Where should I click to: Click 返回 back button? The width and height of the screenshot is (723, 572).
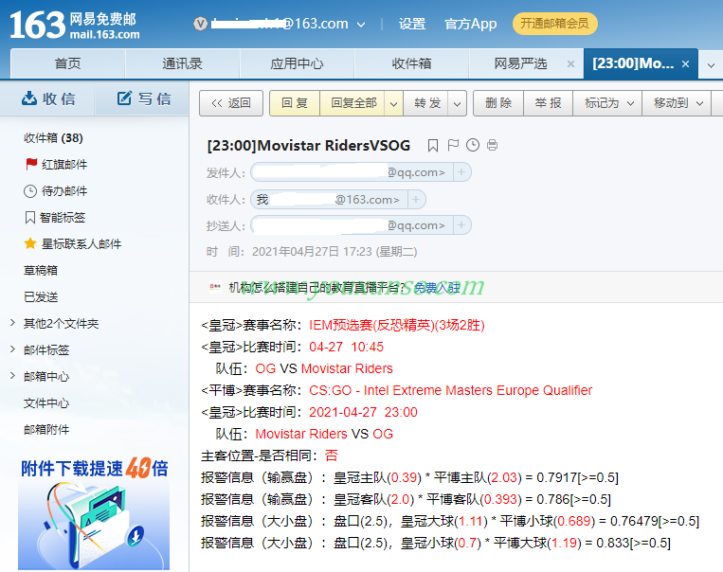tap(231, 103)
